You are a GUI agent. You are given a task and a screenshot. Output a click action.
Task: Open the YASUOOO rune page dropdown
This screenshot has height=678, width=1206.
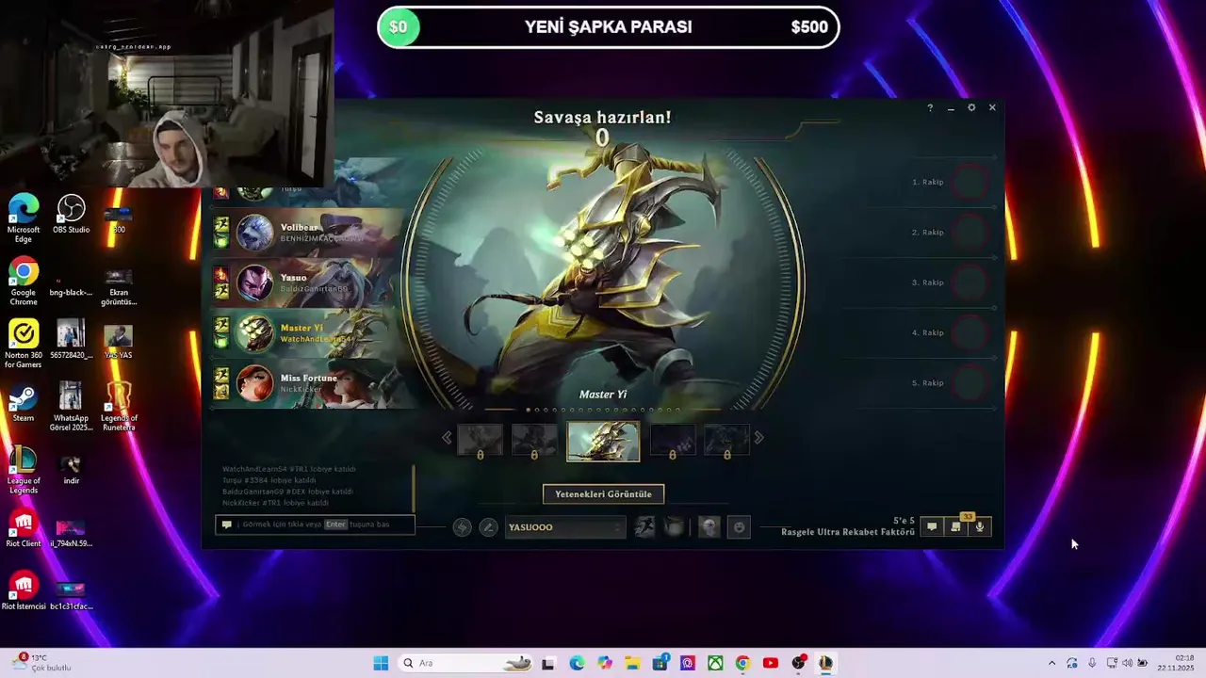[x=565, y=527]
